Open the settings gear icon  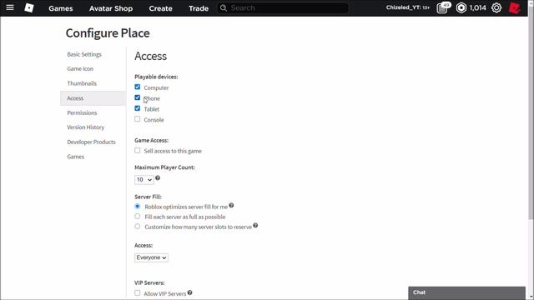click(496, 7)
